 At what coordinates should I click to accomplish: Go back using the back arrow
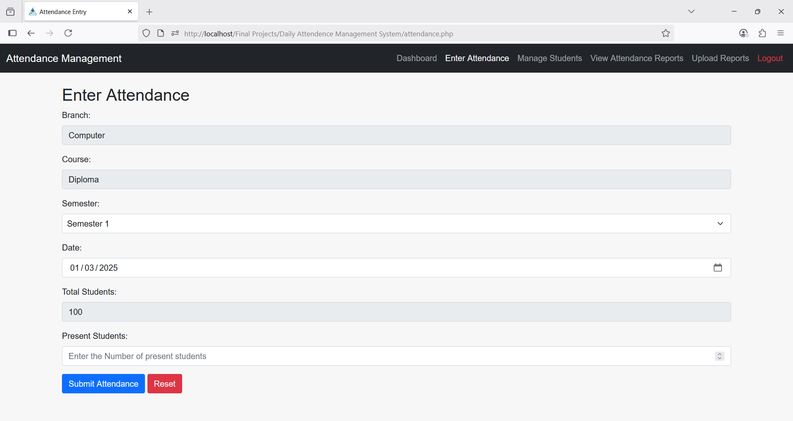click(x=31, y=33)
